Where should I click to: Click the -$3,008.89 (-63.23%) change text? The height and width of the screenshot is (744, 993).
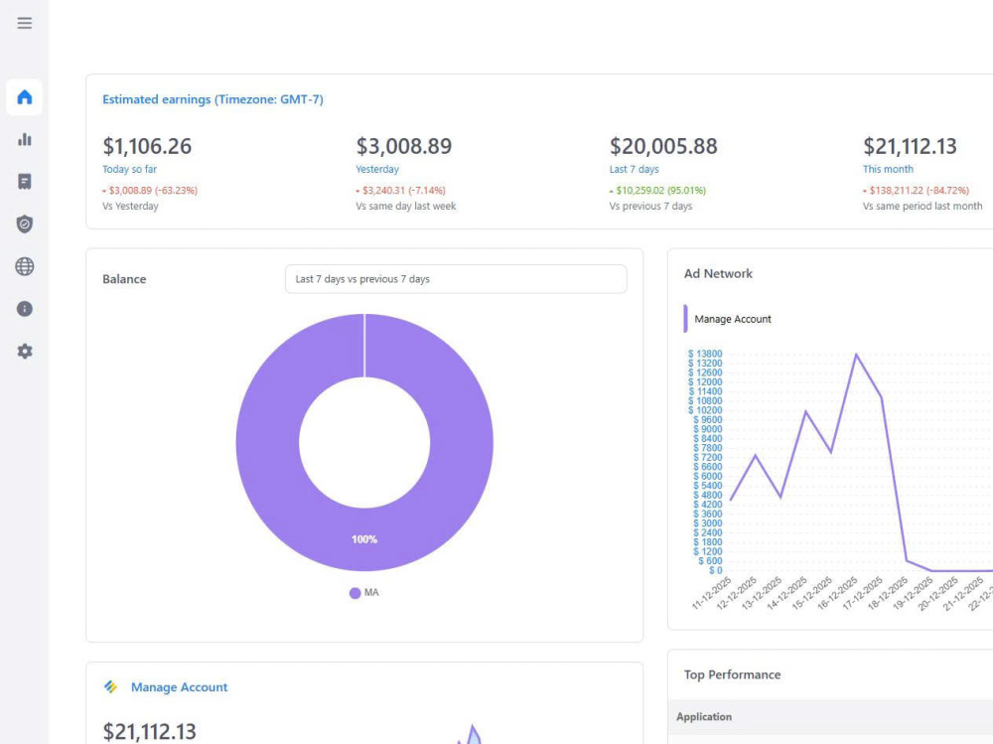point(150,190)
